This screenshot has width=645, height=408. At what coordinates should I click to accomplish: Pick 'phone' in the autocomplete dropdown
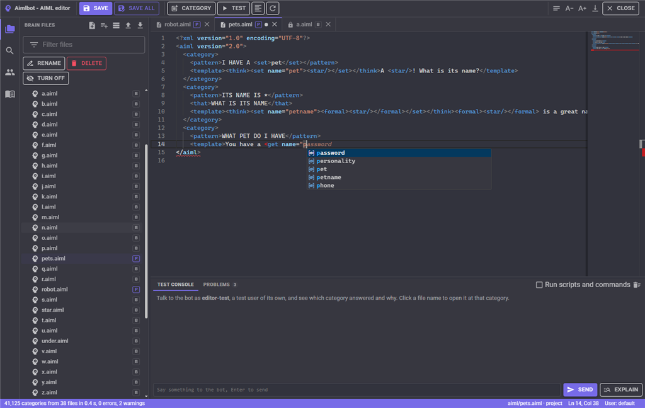(399, 186)
